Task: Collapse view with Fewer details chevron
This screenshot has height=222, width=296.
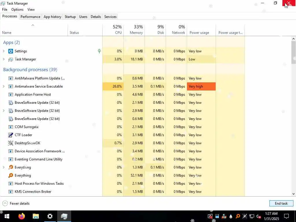Action: pos(5,203)
